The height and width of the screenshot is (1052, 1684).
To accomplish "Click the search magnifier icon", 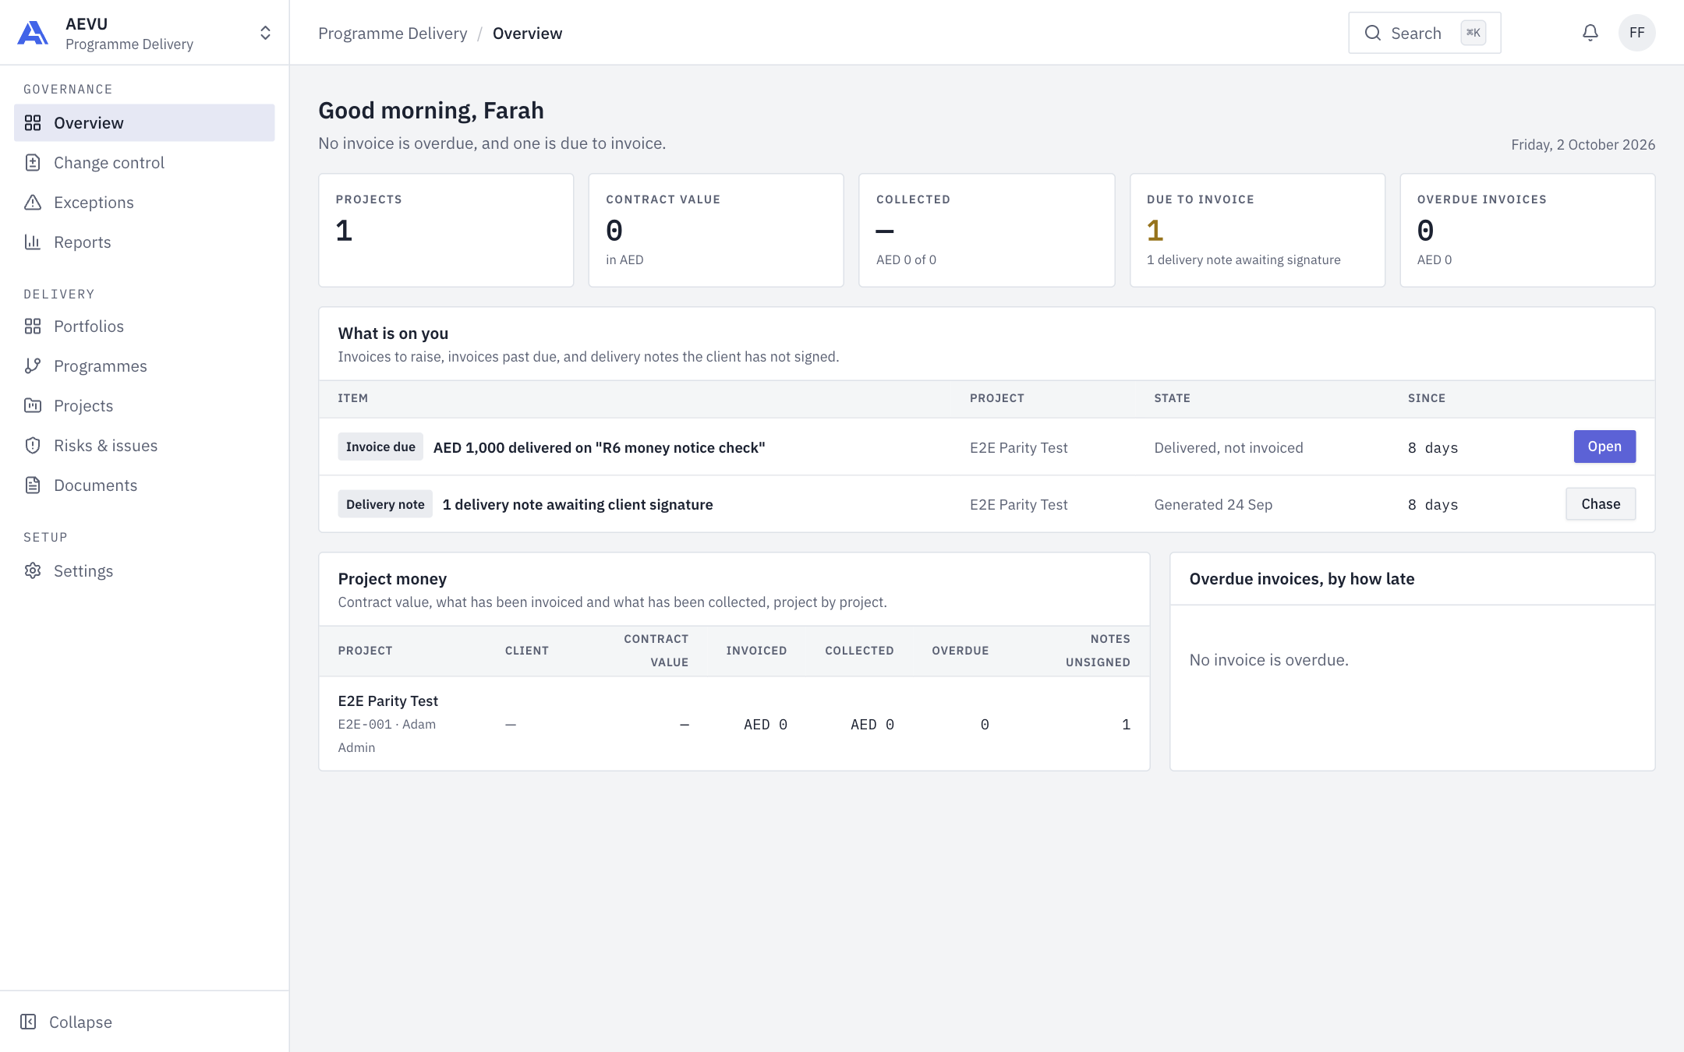I will tap(1373, 33).
